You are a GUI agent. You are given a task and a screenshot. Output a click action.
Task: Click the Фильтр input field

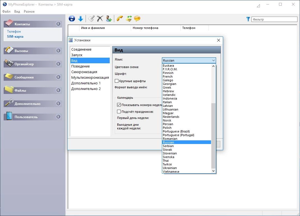coord(274,19)
